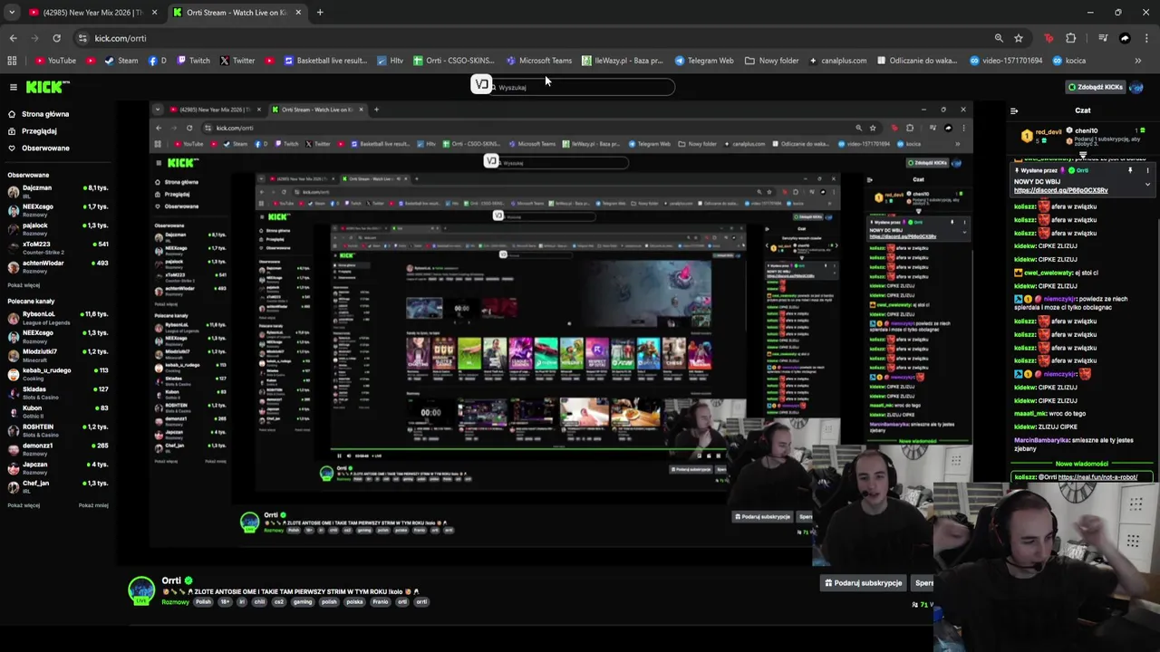
Task: Focus the kick.com/orrti address bar
Action: pos(535,38)
